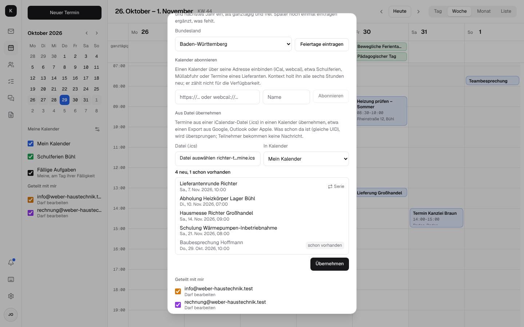
Task: Click the Heute button
Action: [x=400, y=12]
